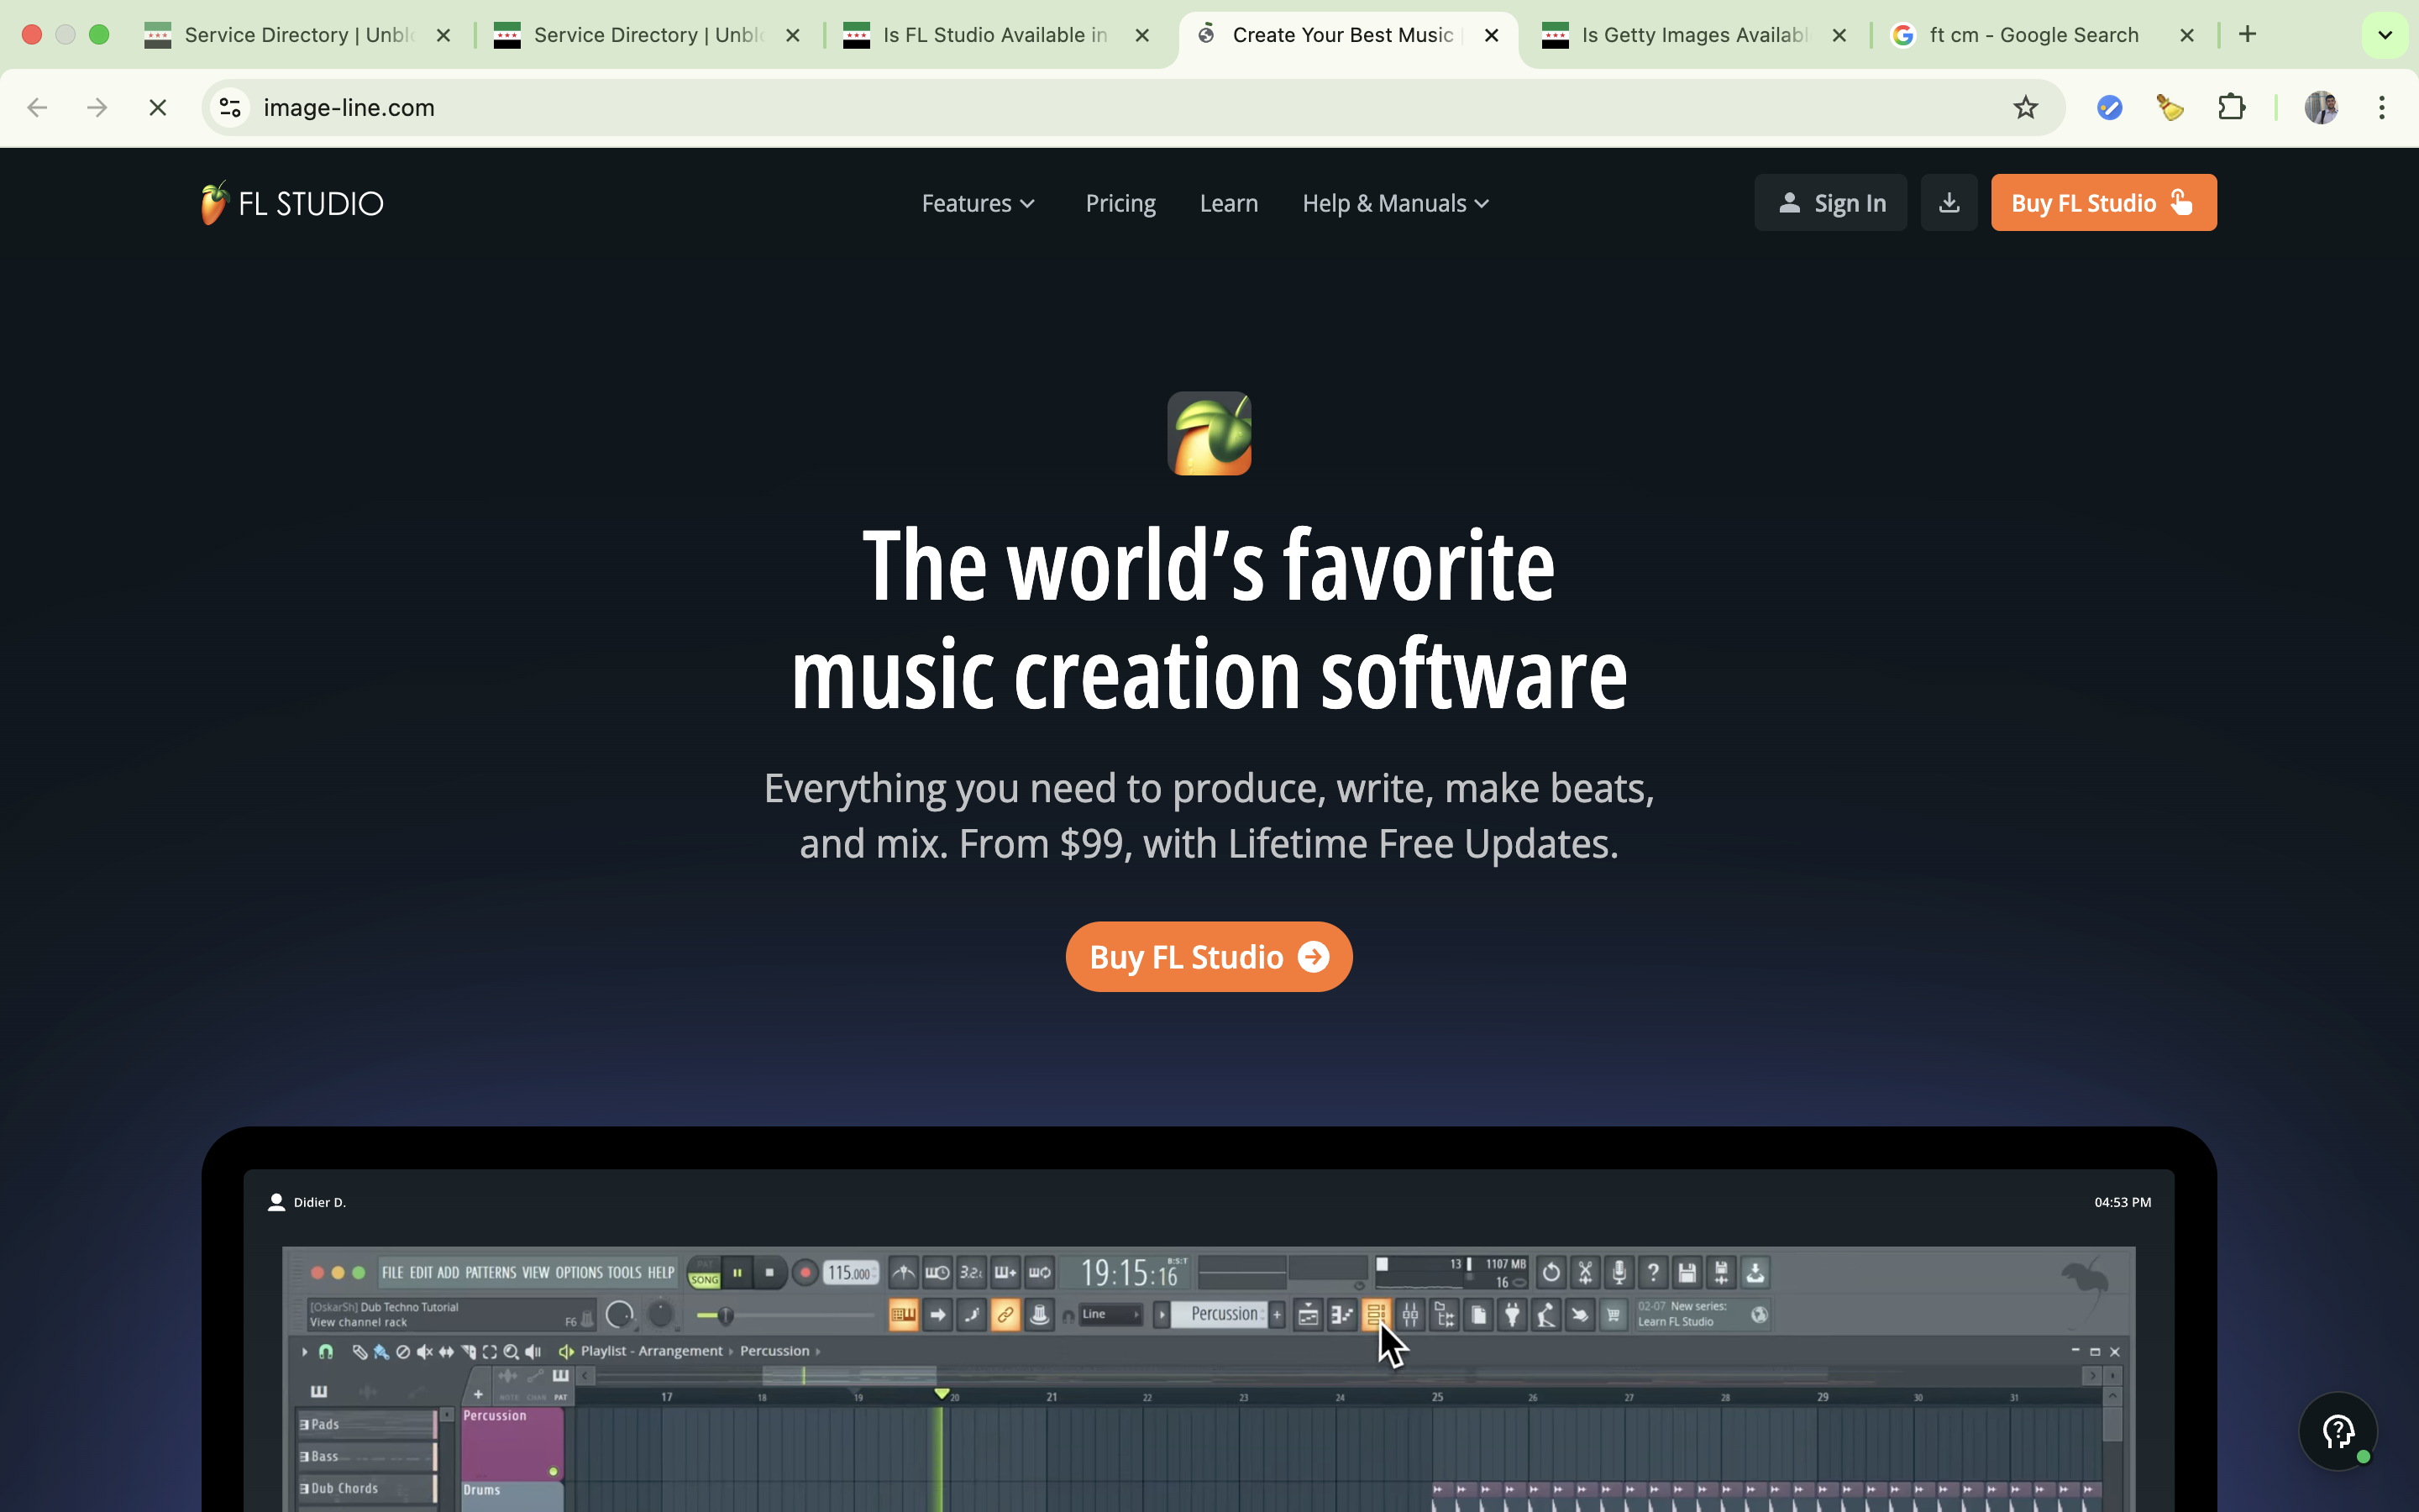This screenshot has width=2419, height=1512.
Task: Open the Pricing page
Action: coord(1120,204)
